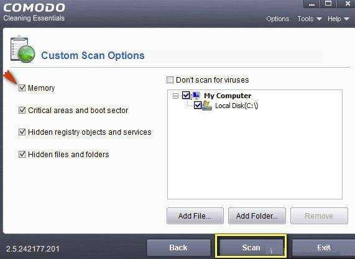The height and width of the screenshot is (259, 355).
Task: Select the Local Disk(C:\) tree entry label
Action: coord(237,106)
